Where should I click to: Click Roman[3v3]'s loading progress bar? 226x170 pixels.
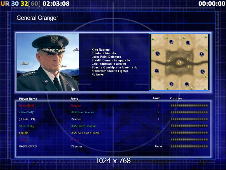[x=189, y=105]
